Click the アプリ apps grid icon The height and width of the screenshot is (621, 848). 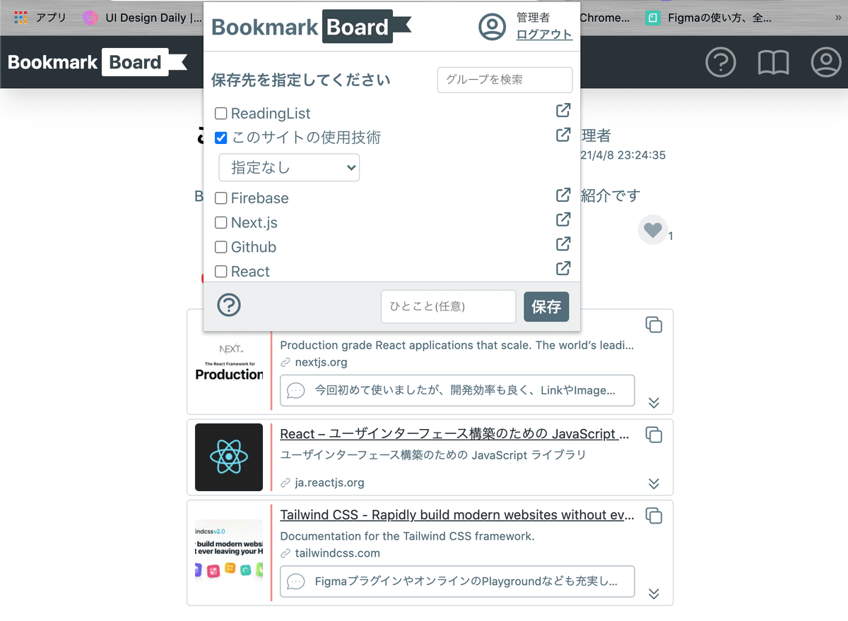21,18
